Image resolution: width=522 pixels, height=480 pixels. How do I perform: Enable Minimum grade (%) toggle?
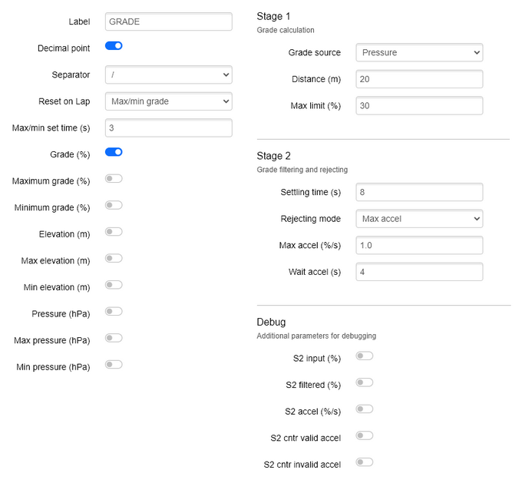[x=114, y=205]
